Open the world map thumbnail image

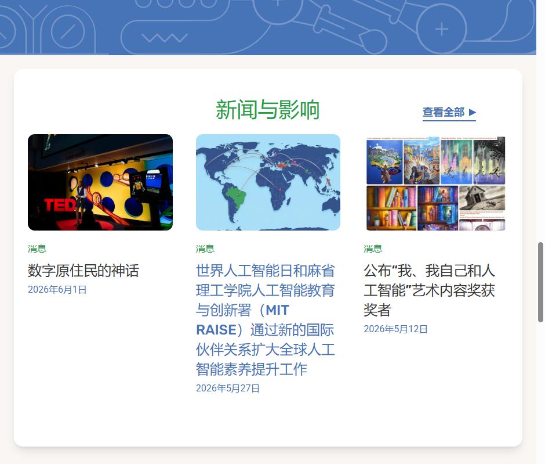268,182
